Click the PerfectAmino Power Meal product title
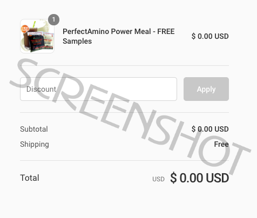The width and height of the screenshot is (257, 218). point(119,36)
